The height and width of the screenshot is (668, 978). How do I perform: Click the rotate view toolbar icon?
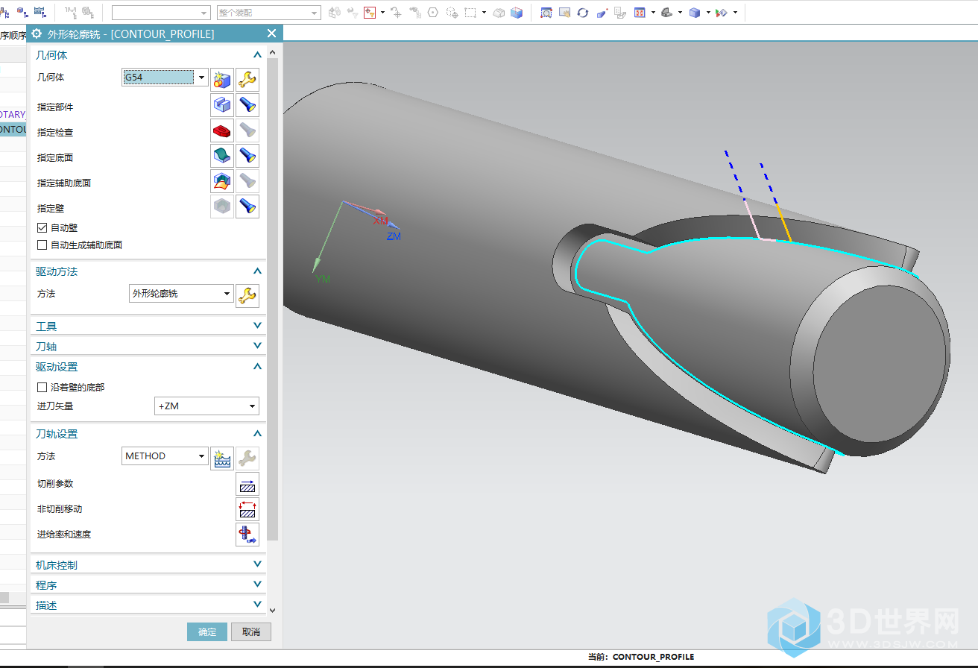pyautogui.click(x=583, y=13)
